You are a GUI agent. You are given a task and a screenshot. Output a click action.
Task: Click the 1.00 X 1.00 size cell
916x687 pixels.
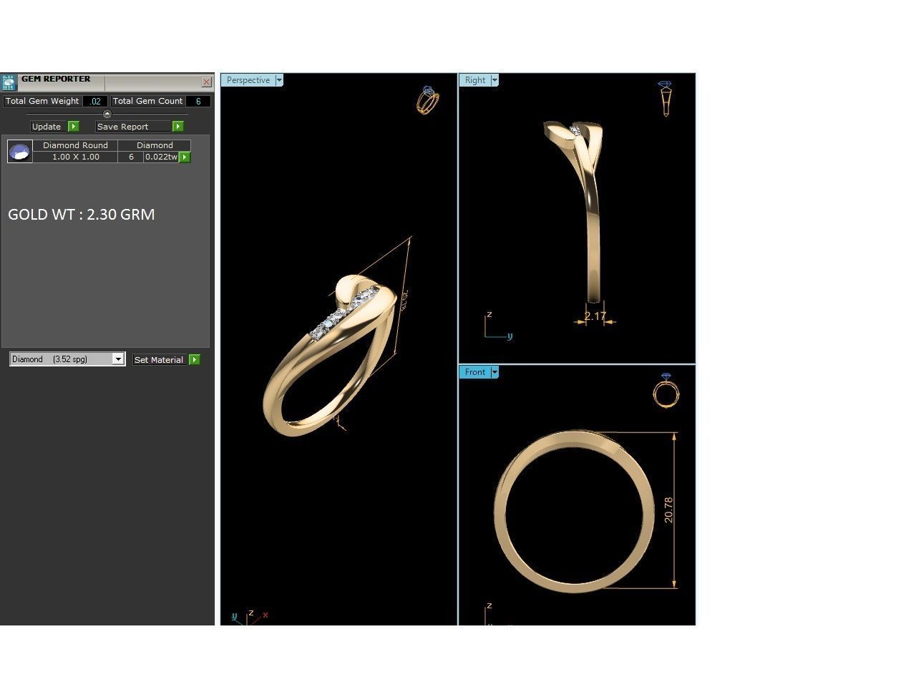75,157
